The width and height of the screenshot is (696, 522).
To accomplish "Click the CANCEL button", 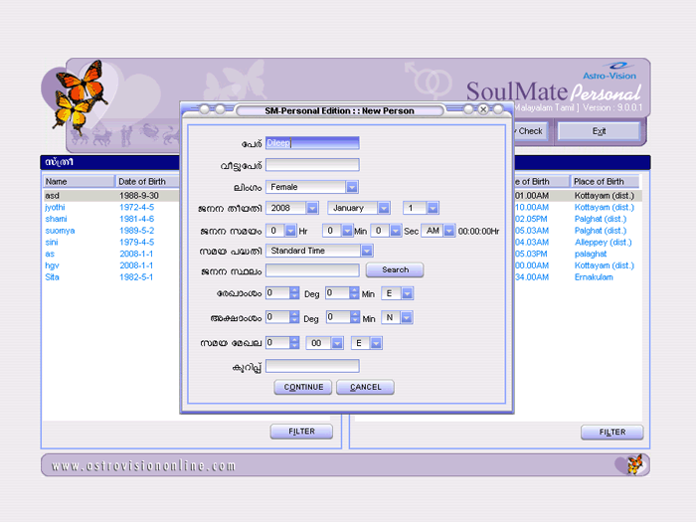I will pyautogui.click(x=365, y=387).
